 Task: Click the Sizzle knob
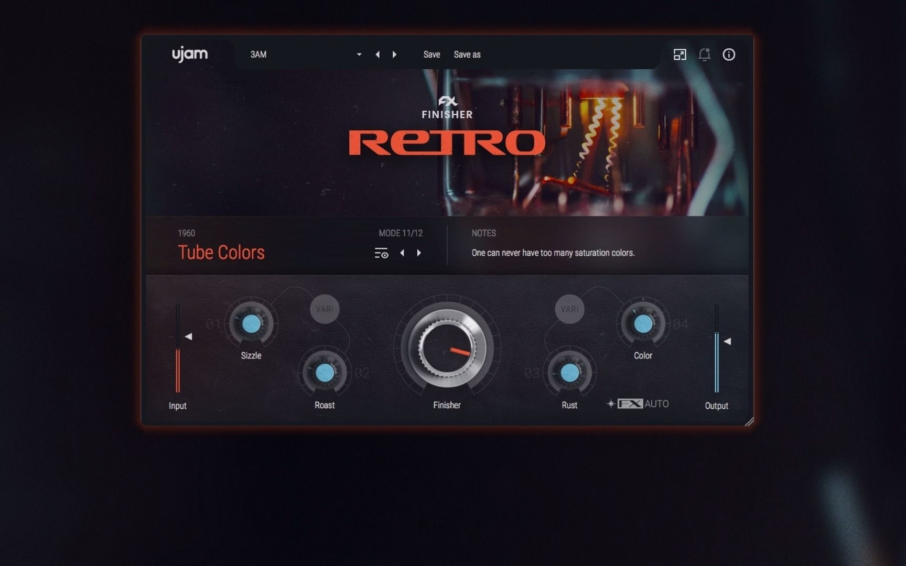coord(251,324)
